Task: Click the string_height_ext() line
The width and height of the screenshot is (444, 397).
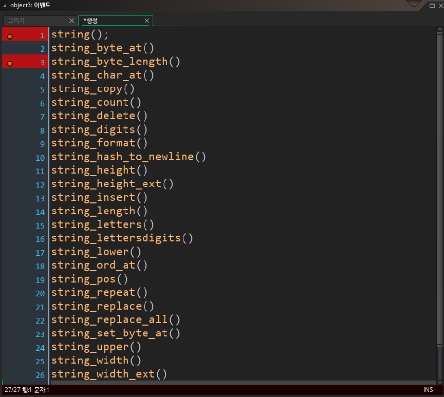Action: [x=112, y=184]
